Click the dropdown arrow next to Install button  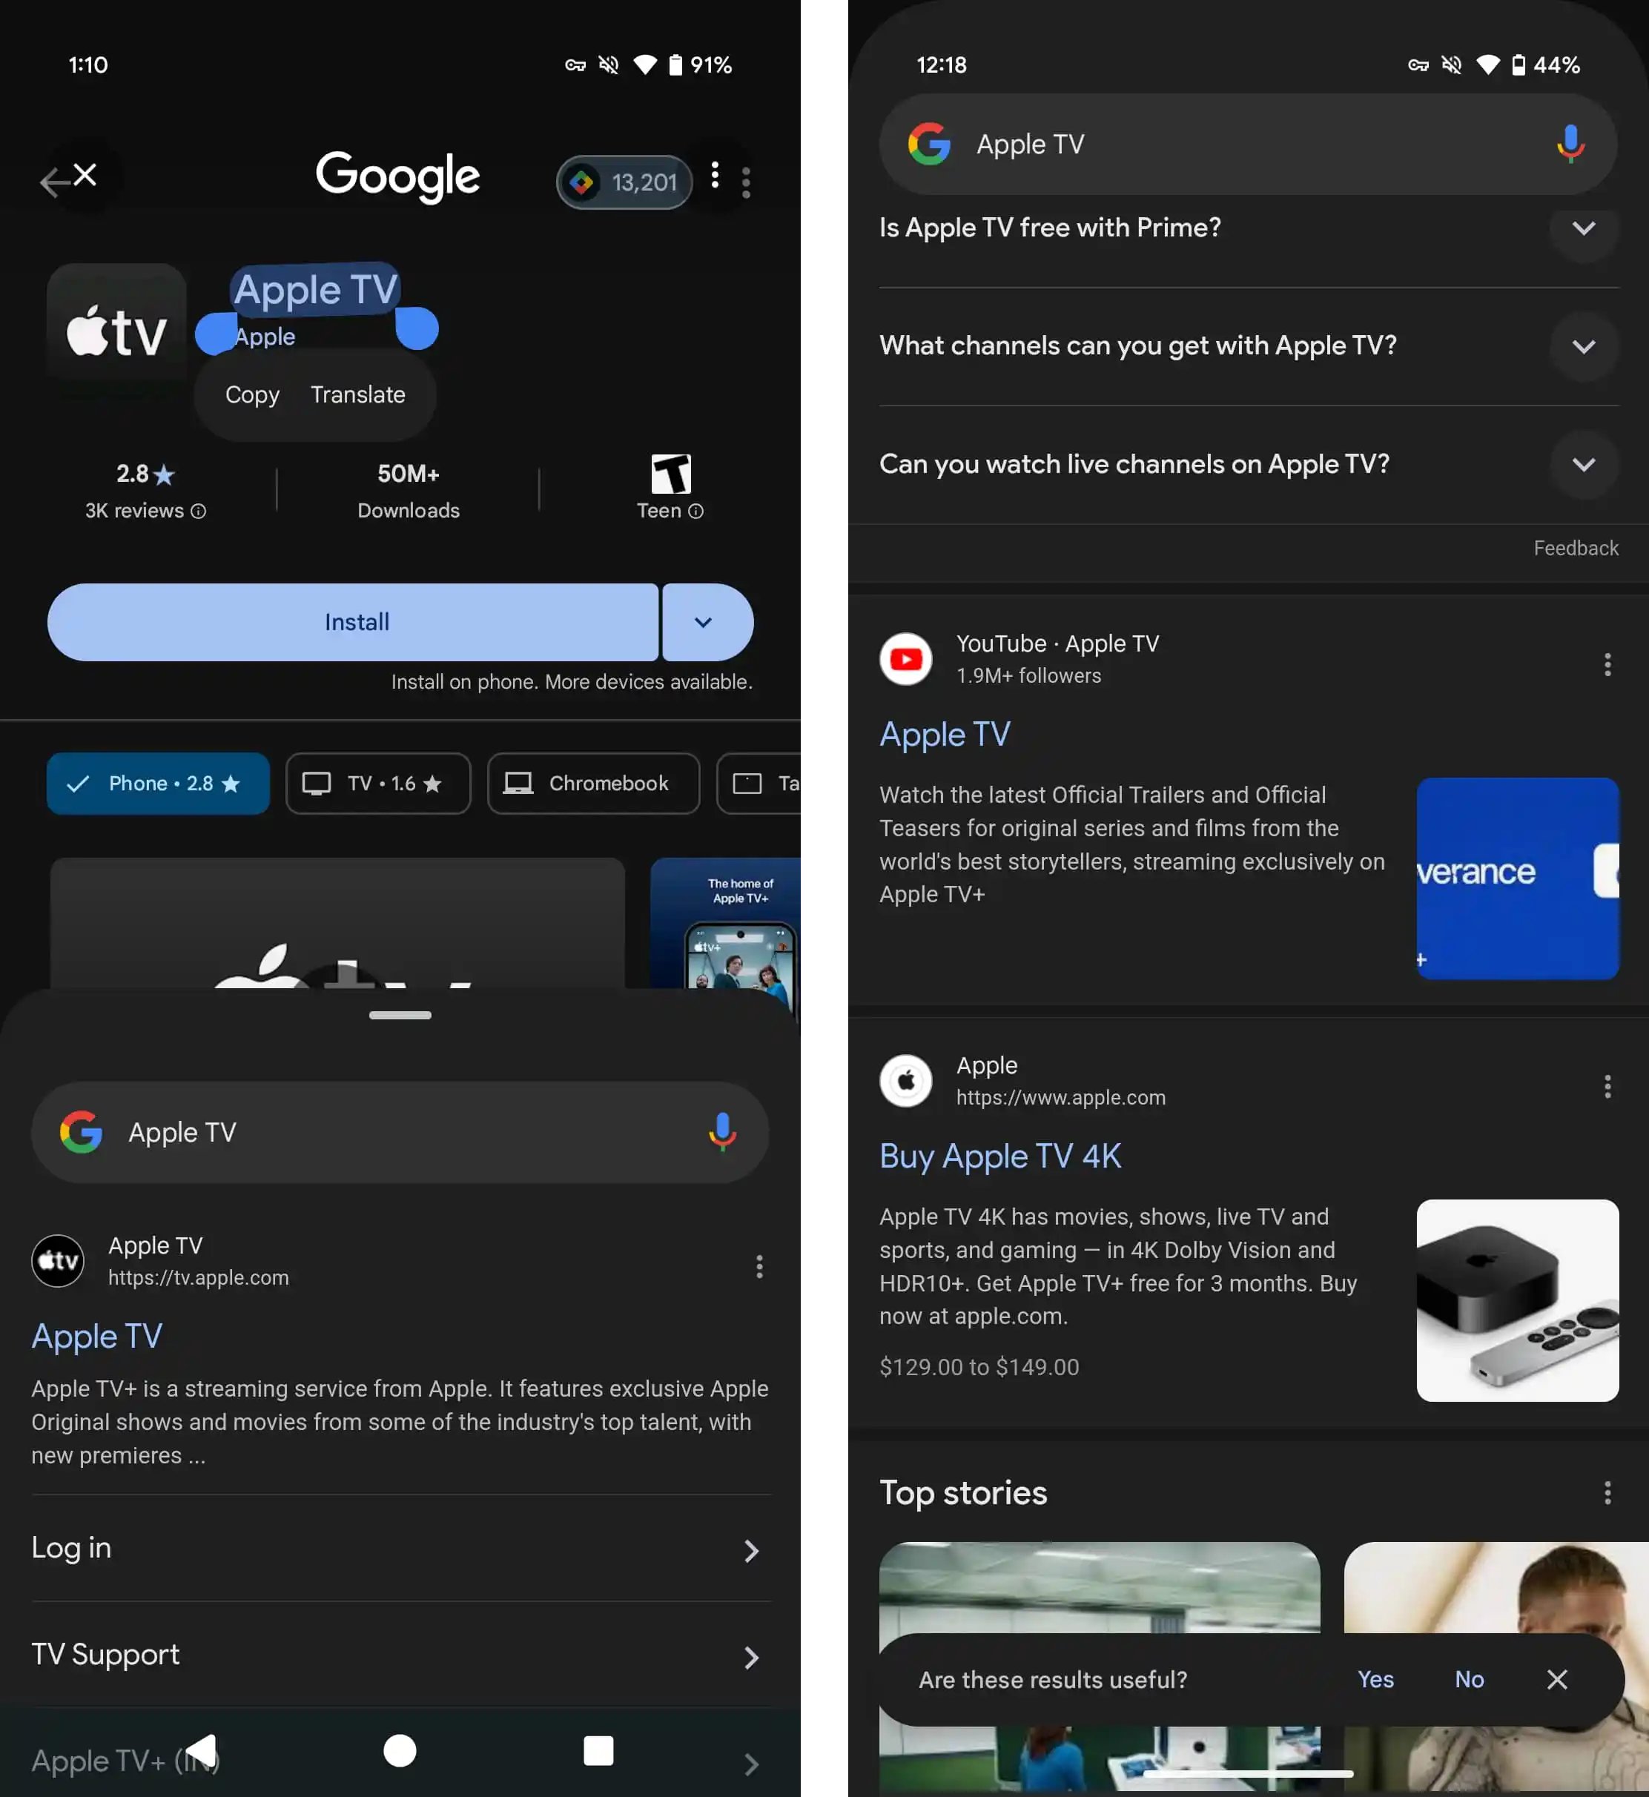pyautogui.click(x=703, y=620)
